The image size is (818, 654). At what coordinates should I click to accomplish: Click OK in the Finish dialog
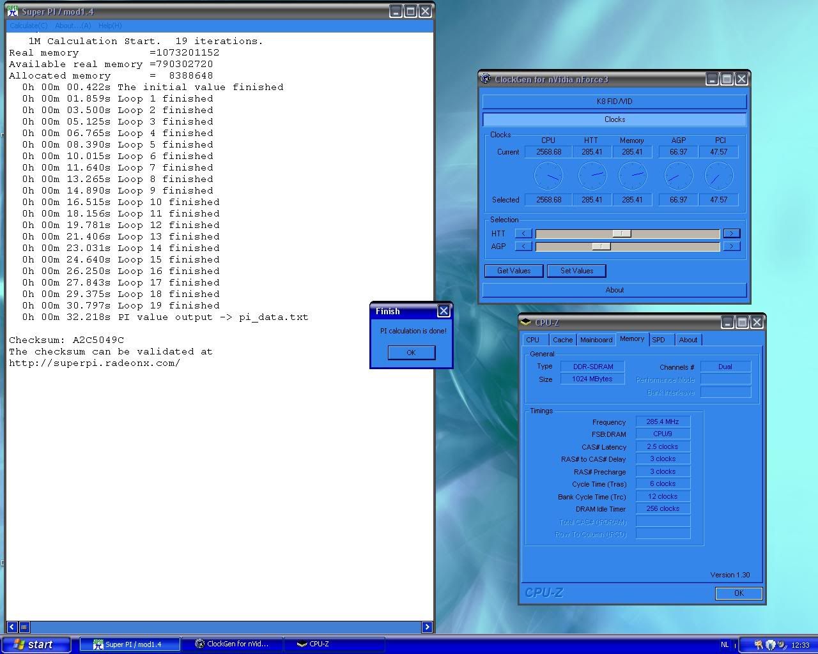tap(411, 353)
